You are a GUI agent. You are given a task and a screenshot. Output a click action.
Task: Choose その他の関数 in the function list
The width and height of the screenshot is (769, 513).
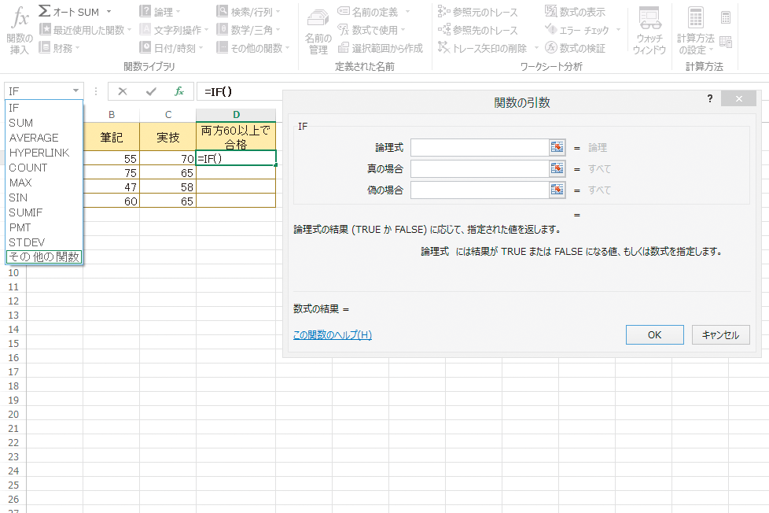(44, 256)
